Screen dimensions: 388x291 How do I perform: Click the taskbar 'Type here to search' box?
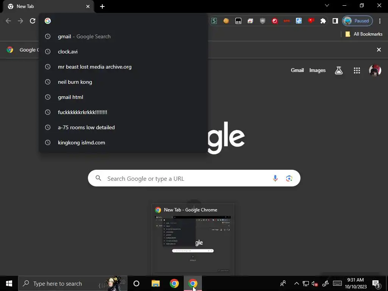point(73,283)
